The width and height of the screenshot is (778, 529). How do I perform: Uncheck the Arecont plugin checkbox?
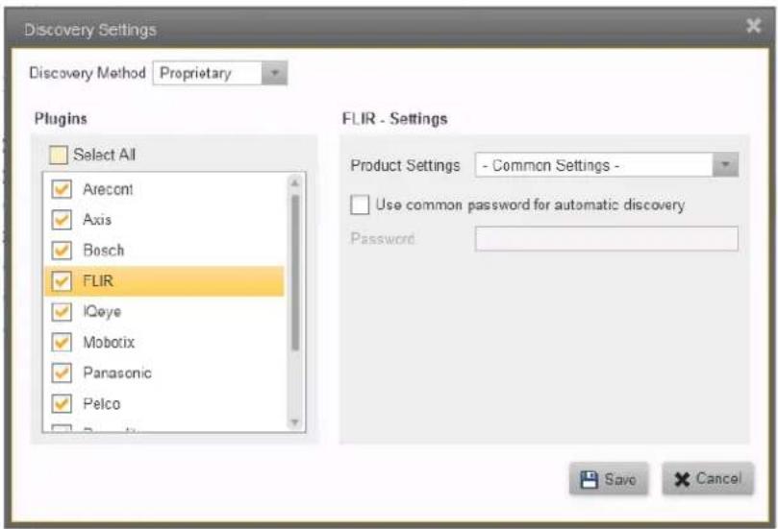[x=62, y=189]
